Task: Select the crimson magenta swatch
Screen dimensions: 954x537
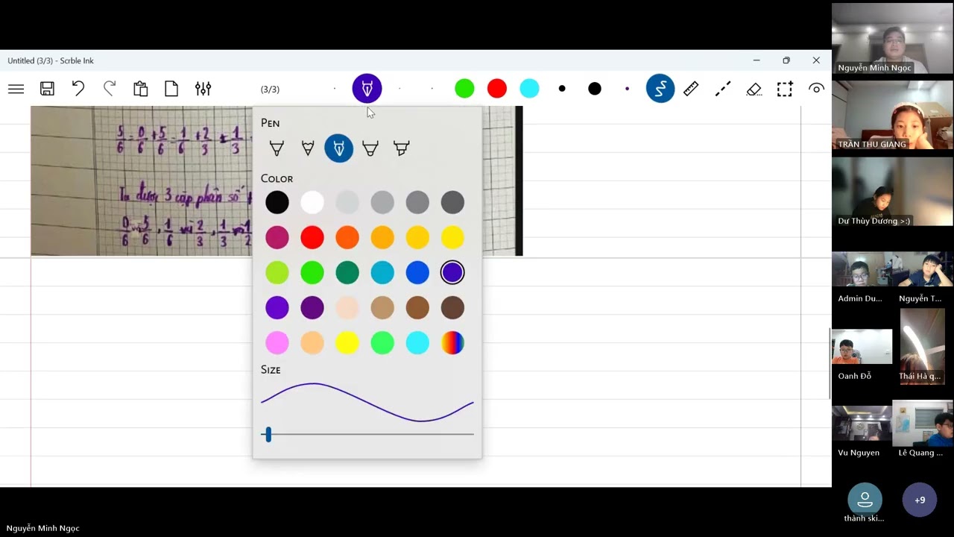Action: tap(277, 237)
